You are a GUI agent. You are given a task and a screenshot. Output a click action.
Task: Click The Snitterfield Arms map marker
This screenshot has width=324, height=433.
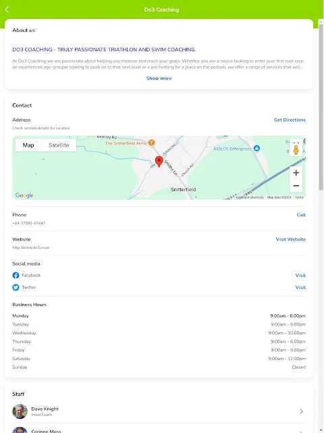(151, 143)
